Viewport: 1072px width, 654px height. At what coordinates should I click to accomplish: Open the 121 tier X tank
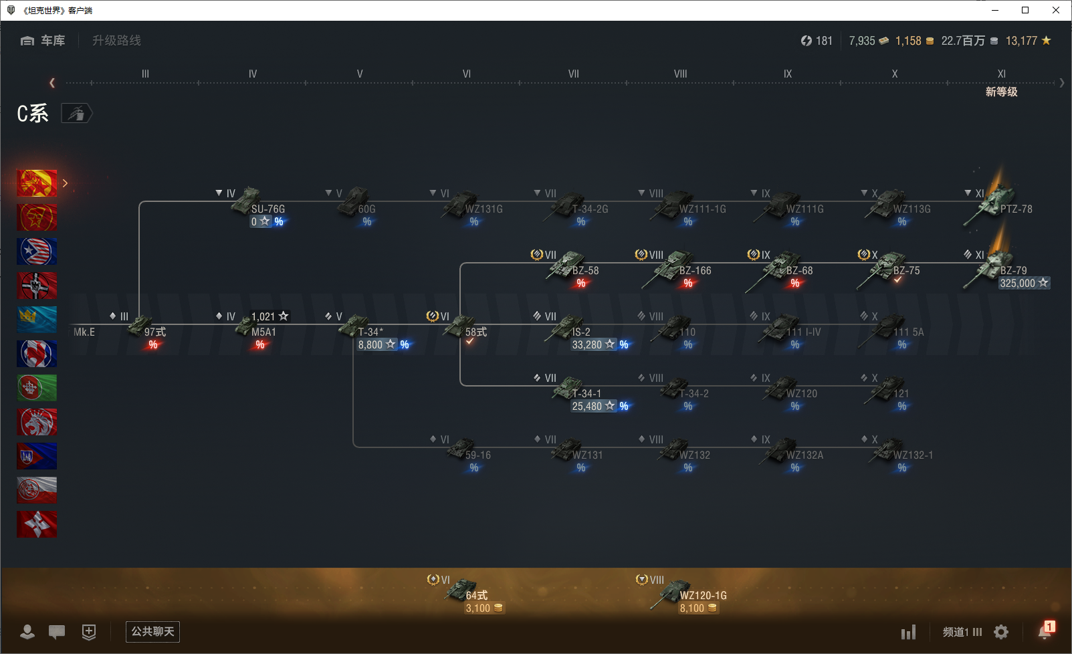coord(887,392)
